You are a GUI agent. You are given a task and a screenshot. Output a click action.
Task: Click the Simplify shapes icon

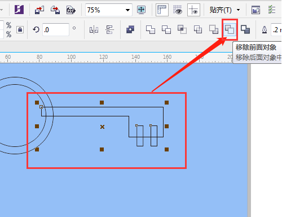(x=198, y=29)
